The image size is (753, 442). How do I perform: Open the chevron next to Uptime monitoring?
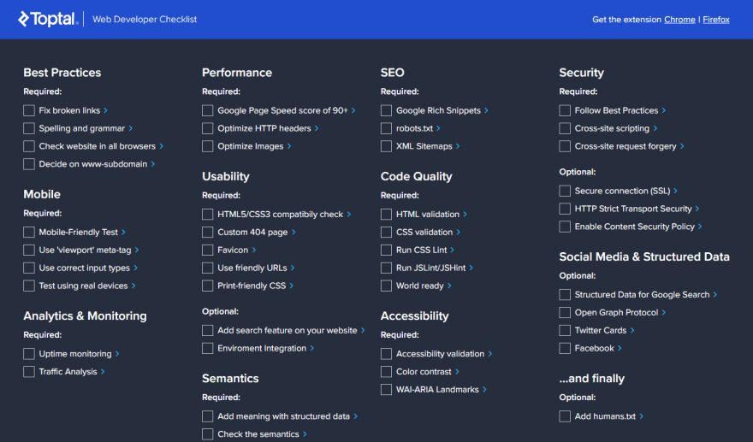(x=117, y=354)
